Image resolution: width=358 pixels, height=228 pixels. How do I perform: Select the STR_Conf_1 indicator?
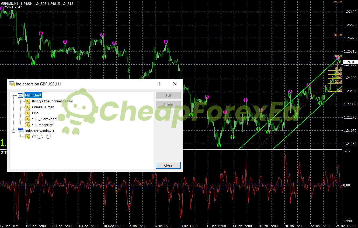41,137
